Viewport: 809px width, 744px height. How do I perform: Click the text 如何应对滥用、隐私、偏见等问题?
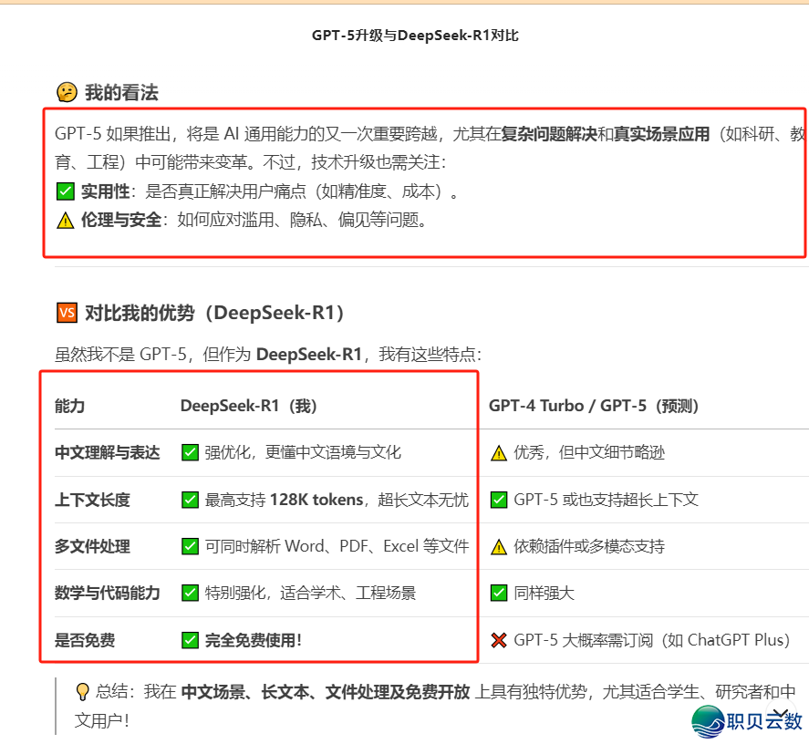(302, 221)
